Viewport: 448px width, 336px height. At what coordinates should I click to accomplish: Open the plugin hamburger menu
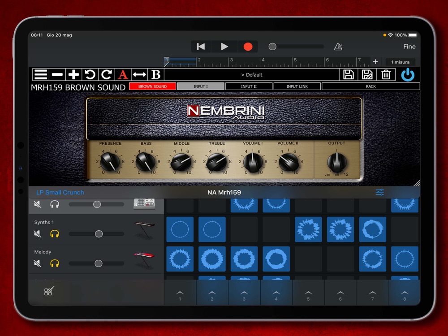[x=41, y=74]
